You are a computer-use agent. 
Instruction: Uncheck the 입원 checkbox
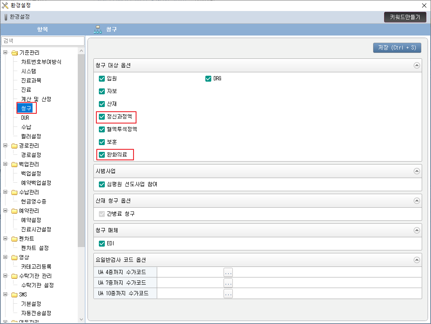(101, 79)
